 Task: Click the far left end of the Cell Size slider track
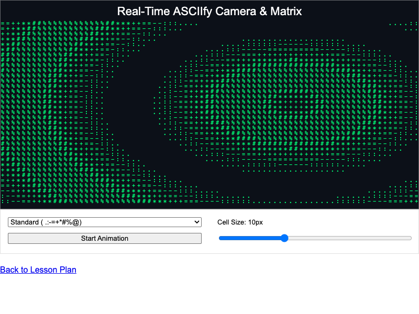[x=220, y=238]
